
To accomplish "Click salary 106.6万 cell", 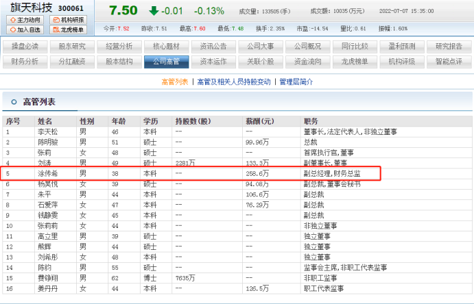I will 257,195.
